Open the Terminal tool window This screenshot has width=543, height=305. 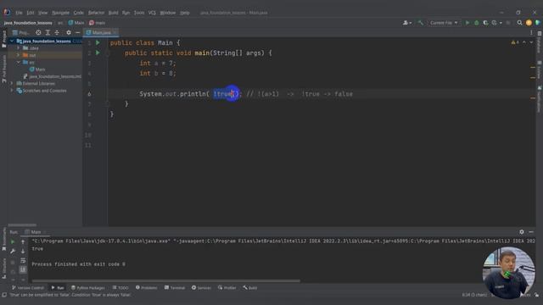click(175, 288)
